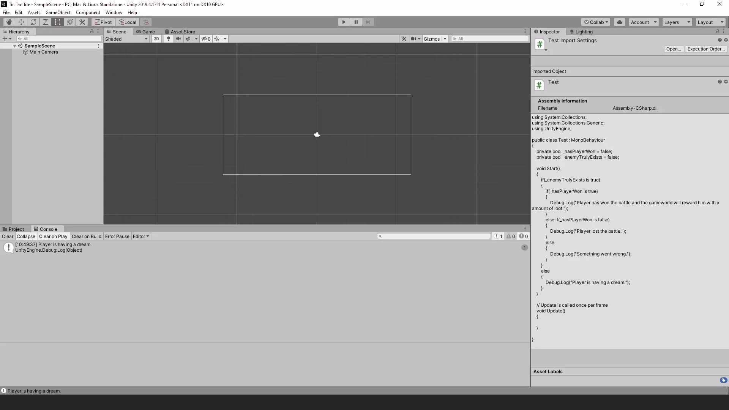The width and height of the screenshot is (729, 410).
Task: Expand SampleScene hierarchy tree item
Action: 14,45
